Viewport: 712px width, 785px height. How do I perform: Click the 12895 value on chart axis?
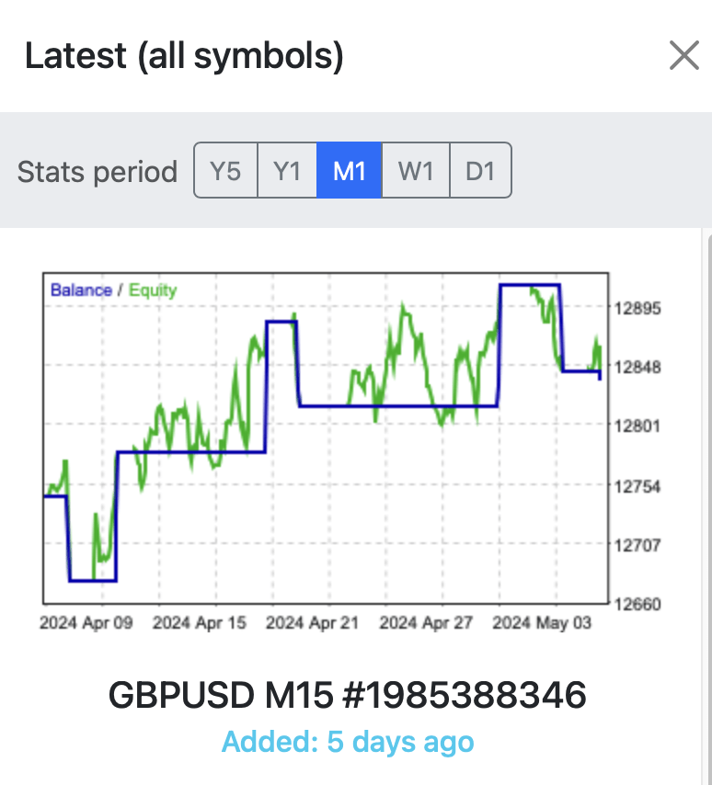pyautogui.click(x=637, y=308)
